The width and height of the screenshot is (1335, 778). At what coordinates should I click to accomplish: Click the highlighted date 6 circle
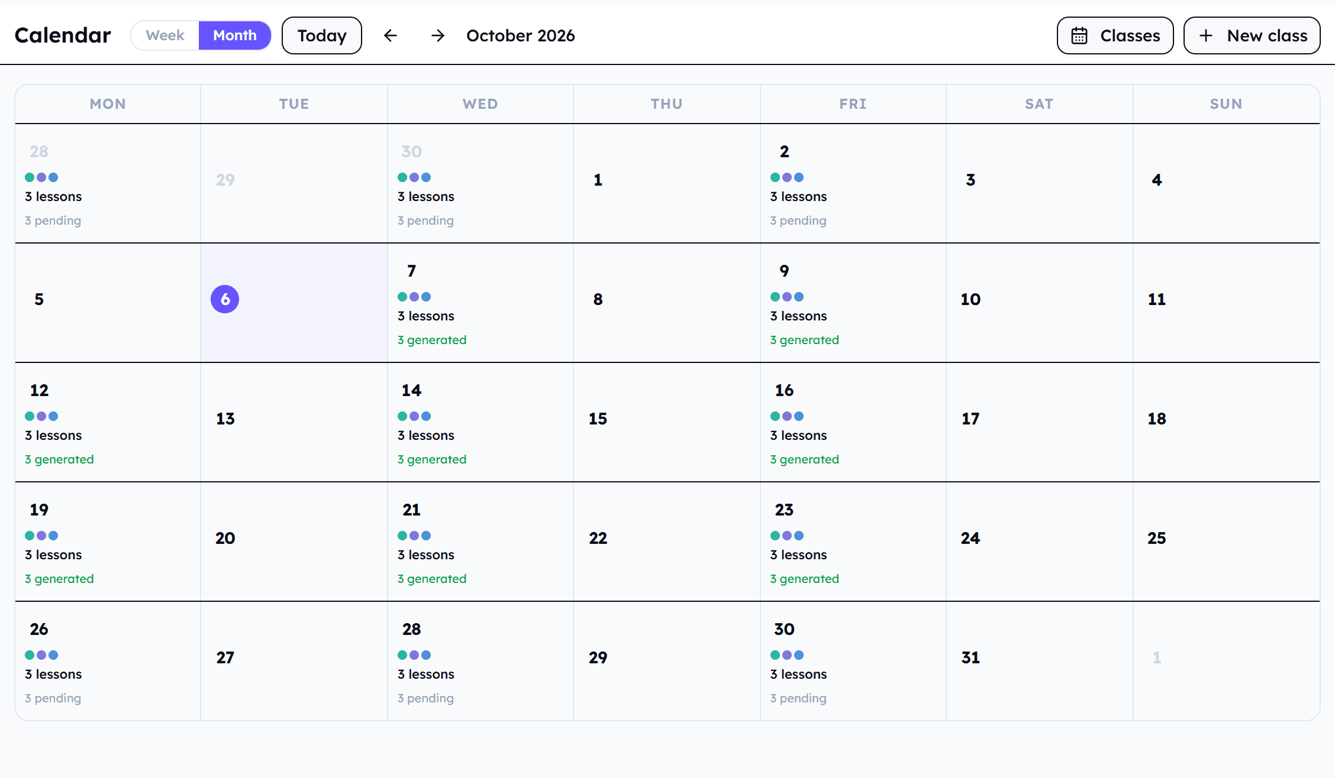tap(225, 299)
